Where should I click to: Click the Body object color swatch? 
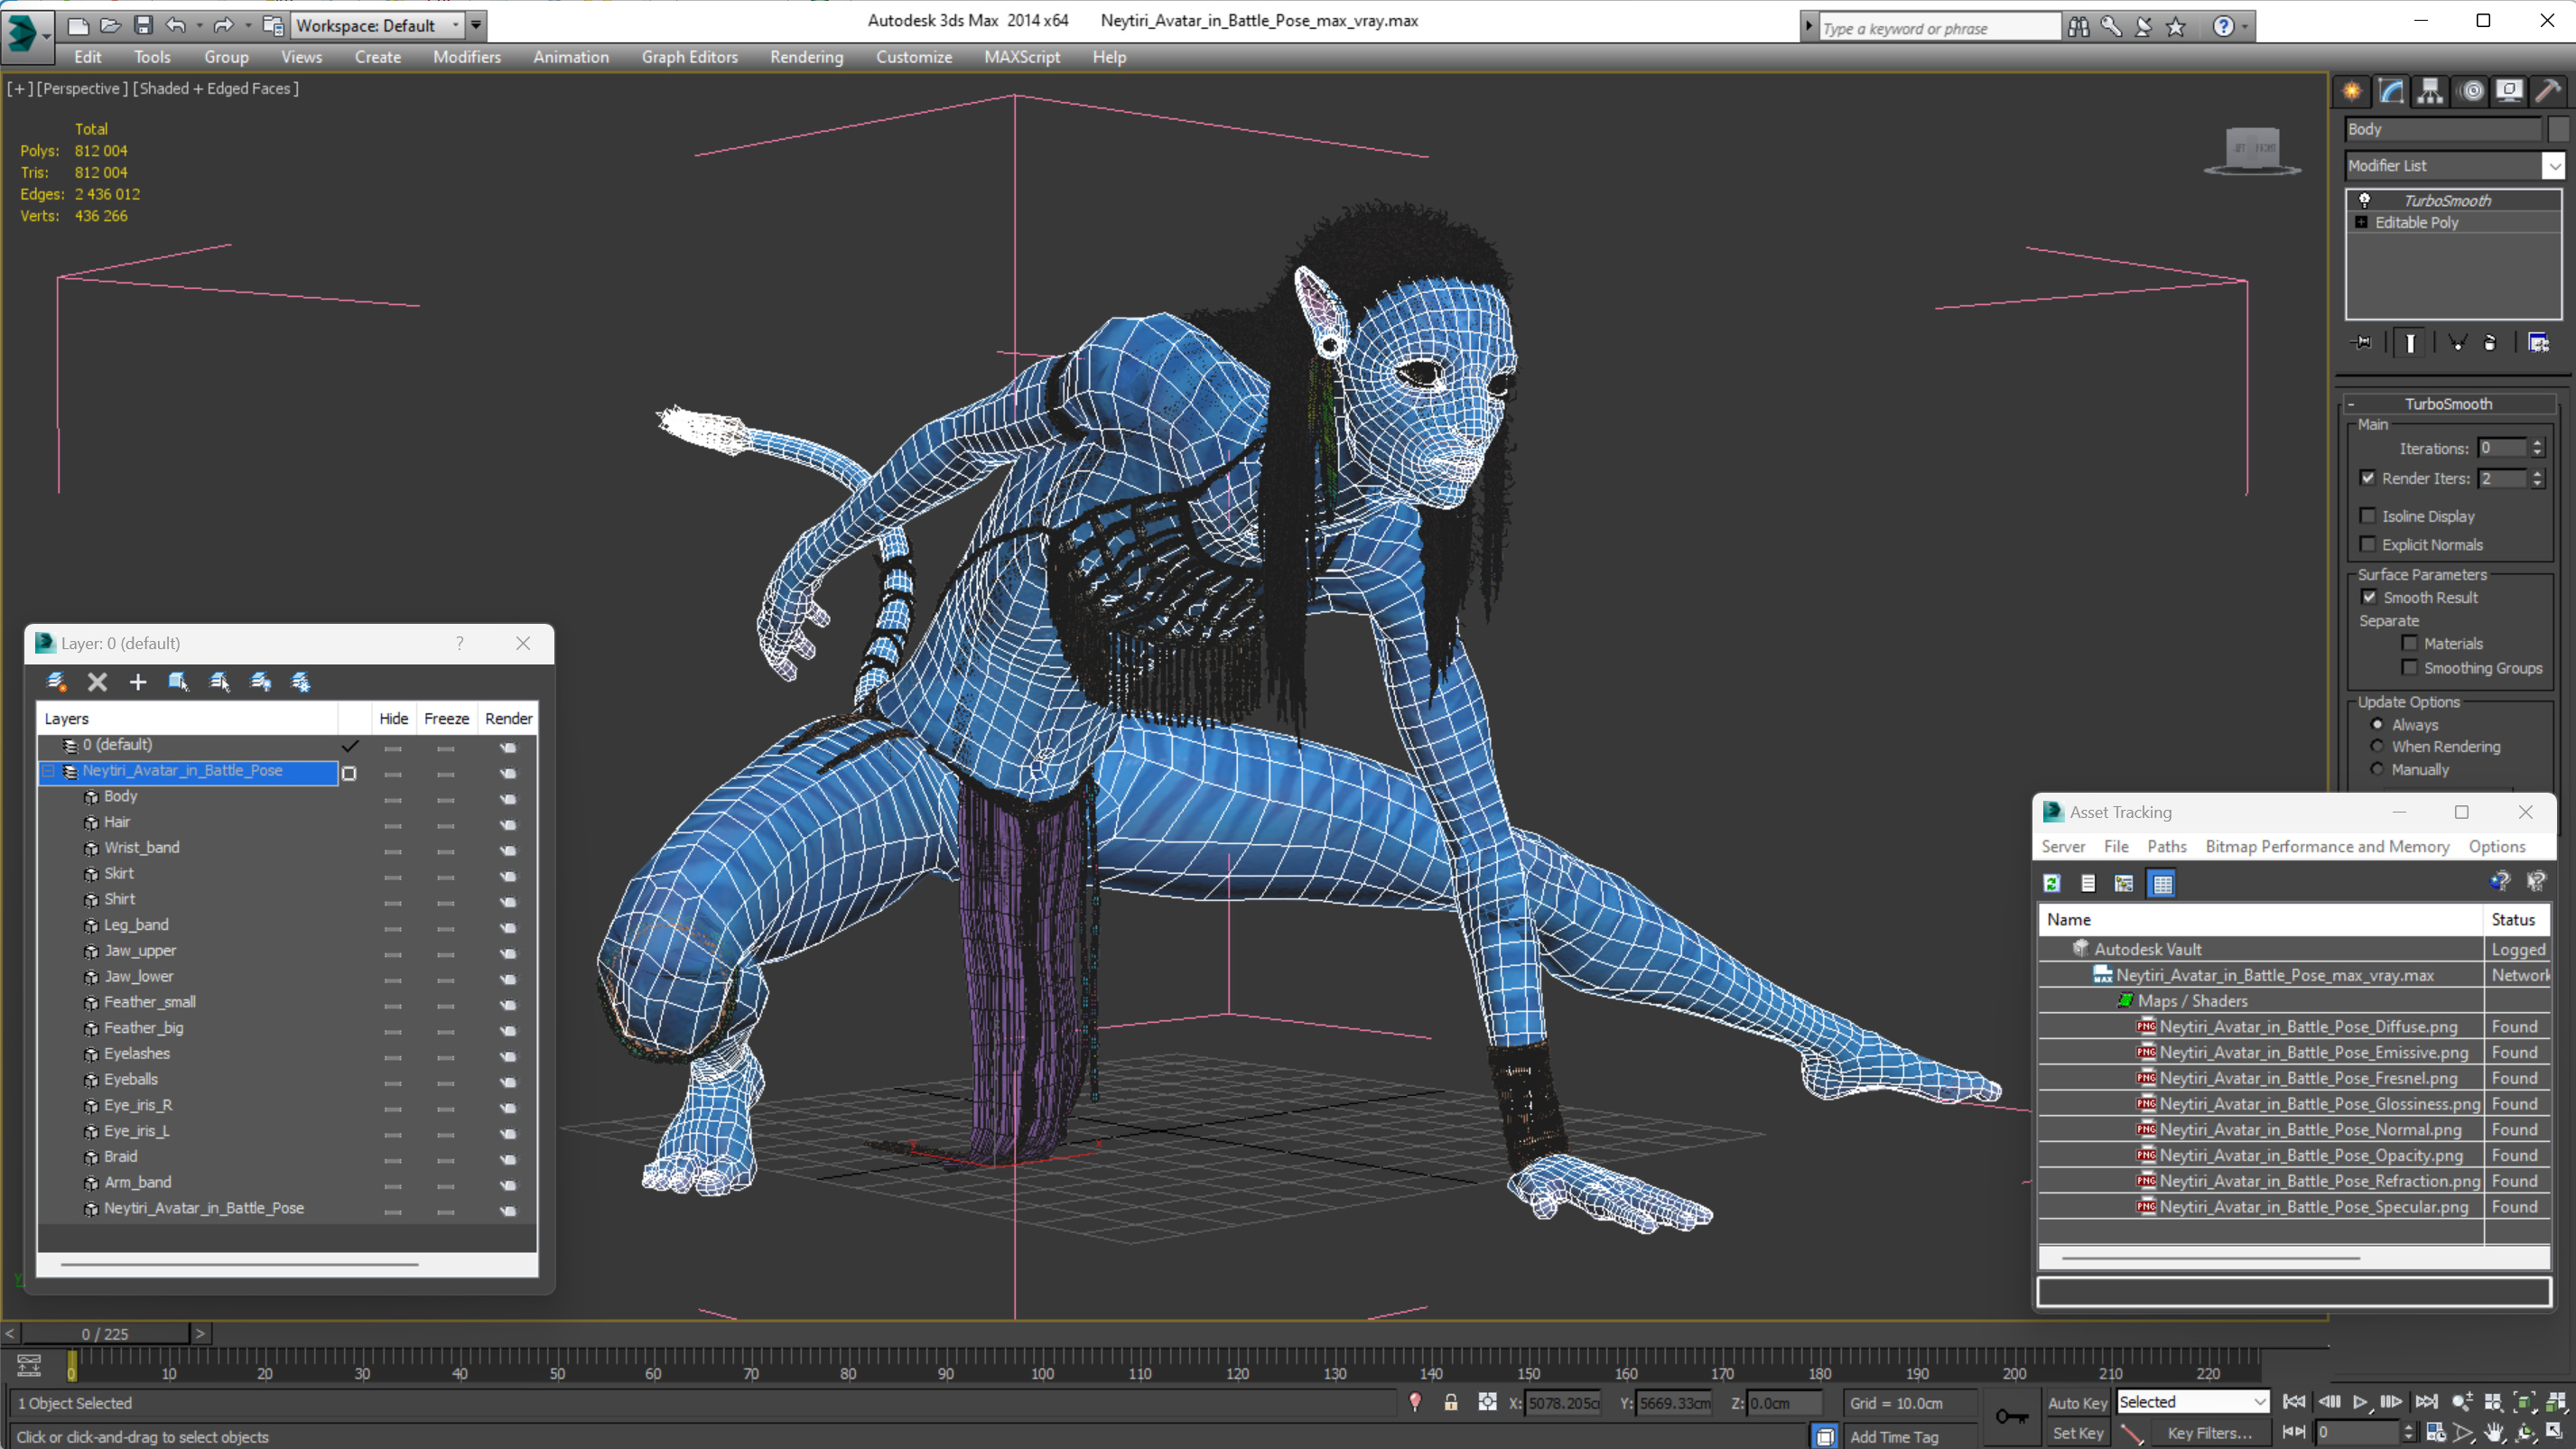click(2557, 129)
